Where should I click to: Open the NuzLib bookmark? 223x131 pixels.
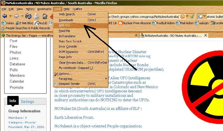coord(41,23)
